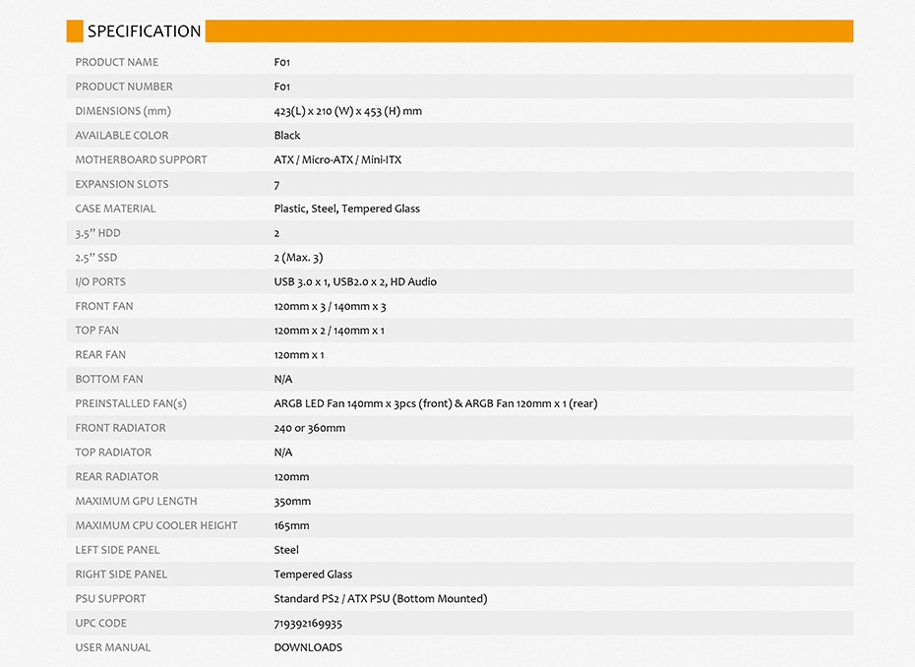Open the DOWNLOADS user manual link
The width and height of the screenshot is (915, 667).
coord(308,647)
